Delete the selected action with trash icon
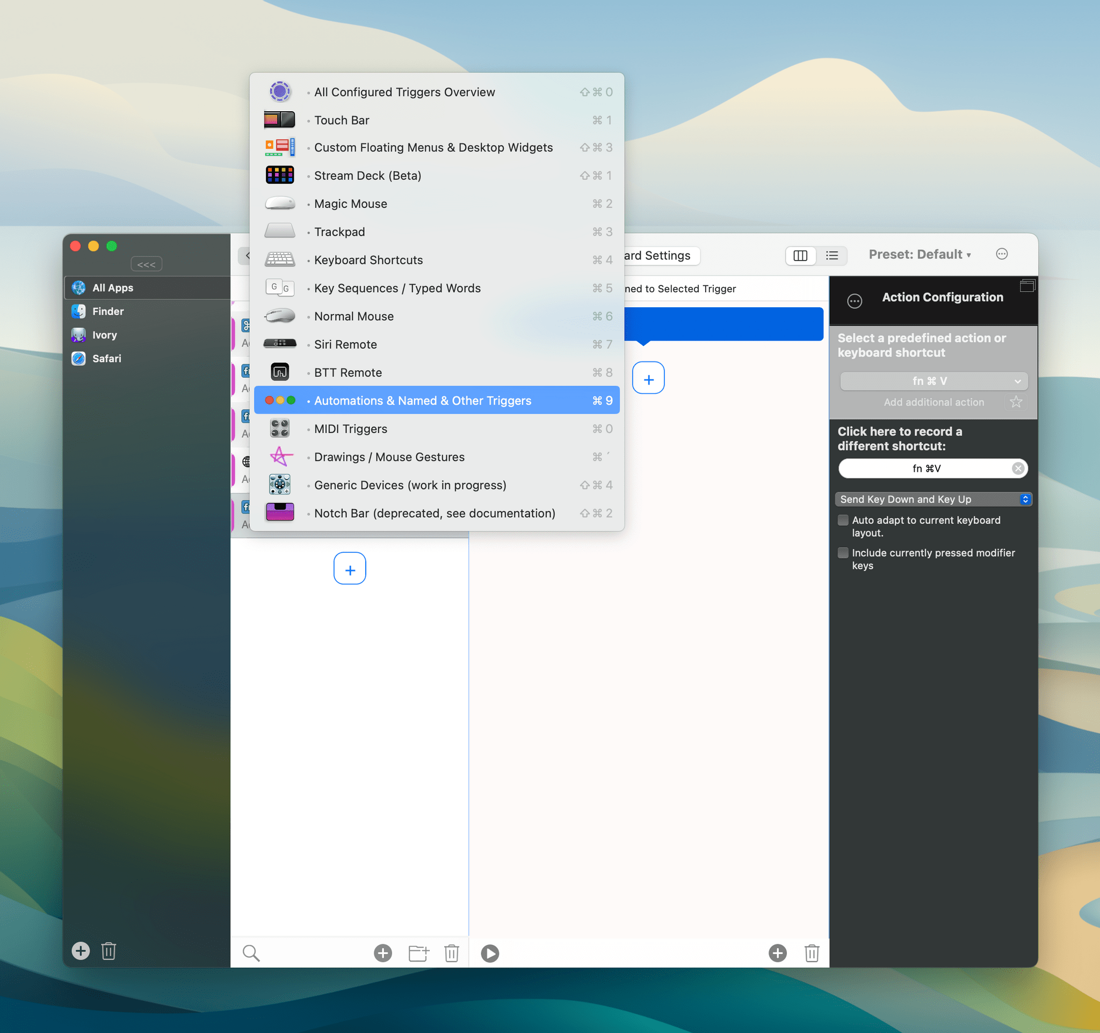Screen dimensions: 1100x1033 tap(812, 953)
